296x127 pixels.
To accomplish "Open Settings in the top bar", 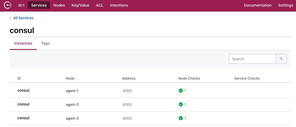I will [286, 5].
